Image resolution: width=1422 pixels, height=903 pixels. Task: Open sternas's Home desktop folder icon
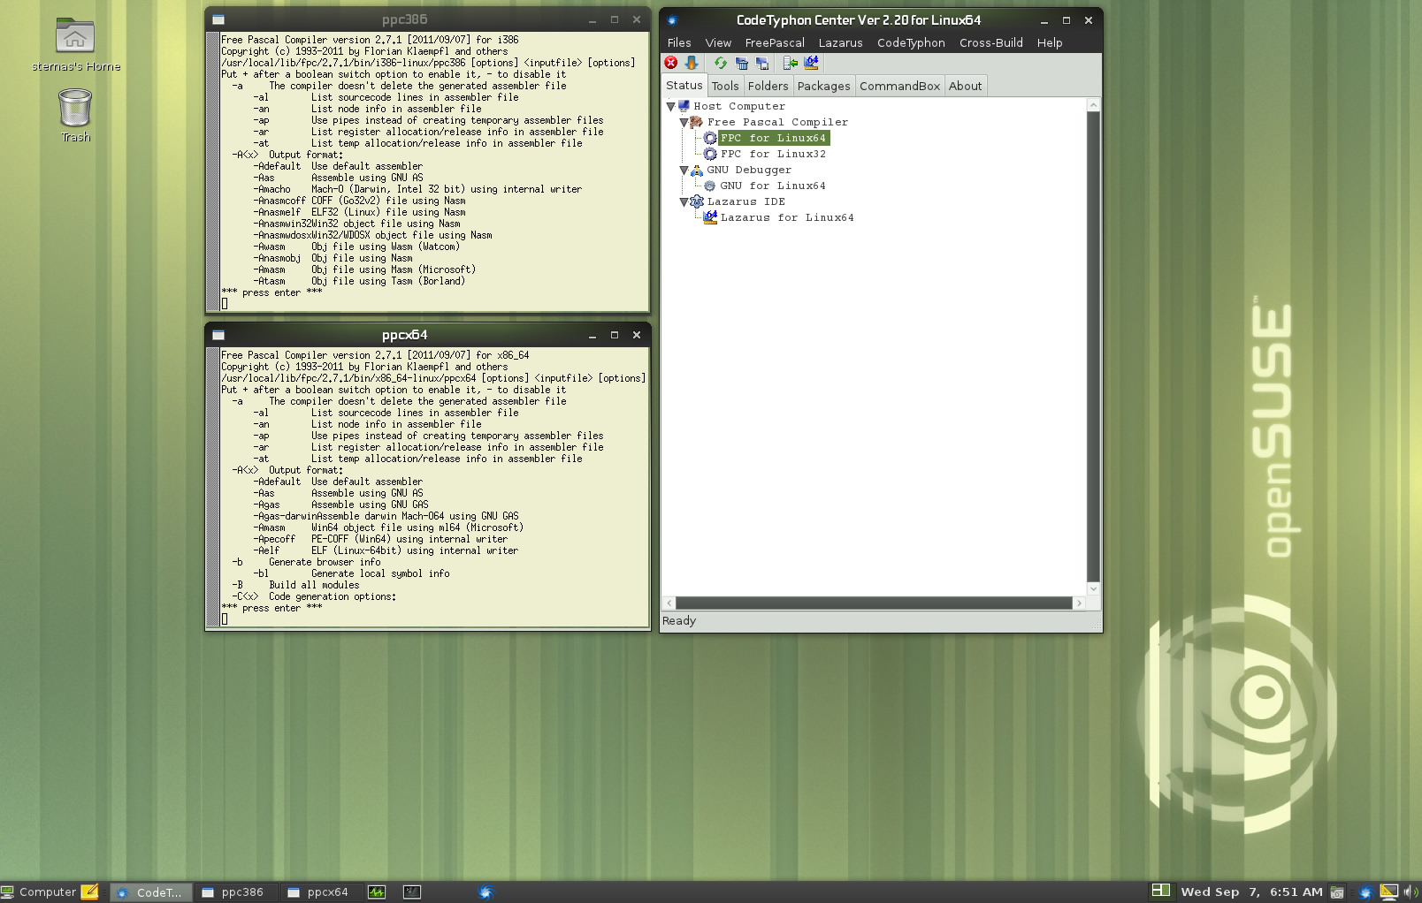pyautogui.click(x=75, y=37)
